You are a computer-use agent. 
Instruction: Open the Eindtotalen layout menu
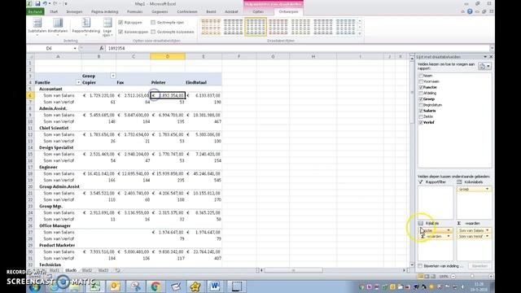pyautogui.click(x=58, y=27)
